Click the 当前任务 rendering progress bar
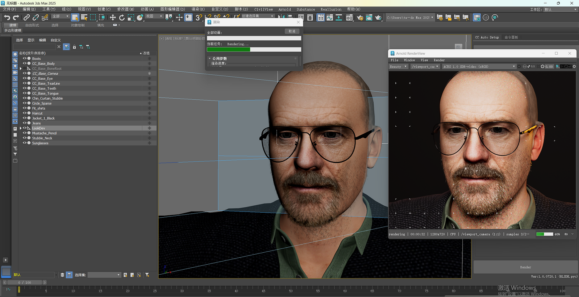This screenshot has width=579, height=297. (254, 49)
